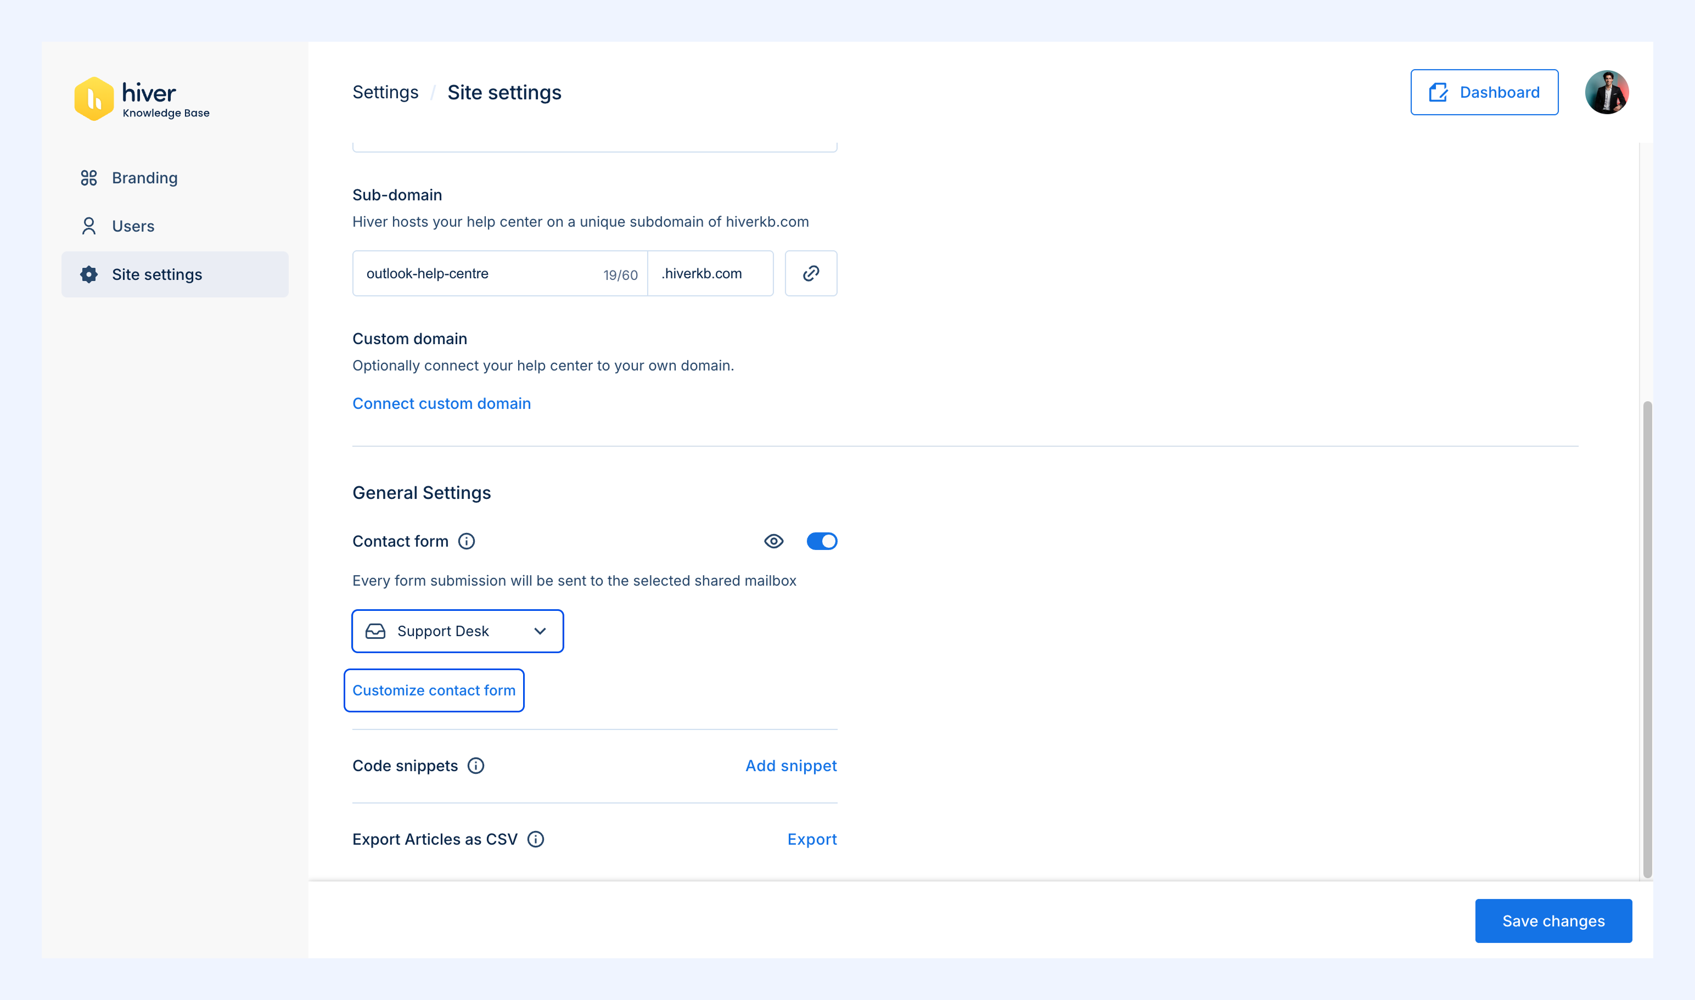Click Connect custom domain link

click(441, 403)
